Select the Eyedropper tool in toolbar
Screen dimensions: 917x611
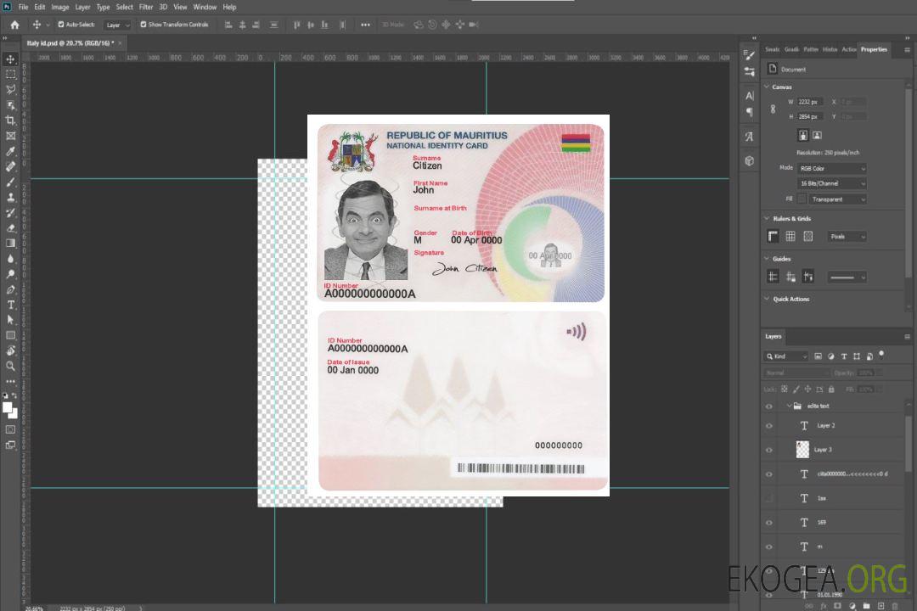point(10,151)
